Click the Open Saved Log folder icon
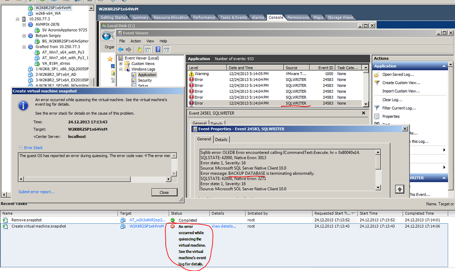Viewport: 455px width, 271px height. coord(377,75)
